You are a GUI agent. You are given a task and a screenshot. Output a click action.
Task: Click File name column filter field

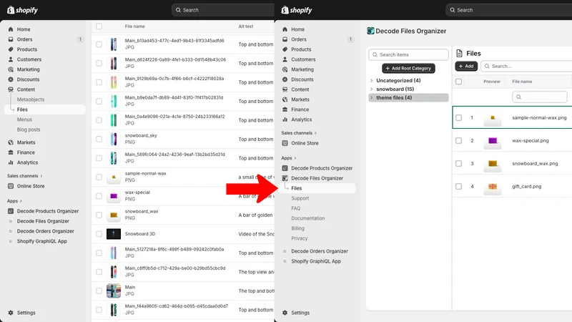(x=540, y=97)
